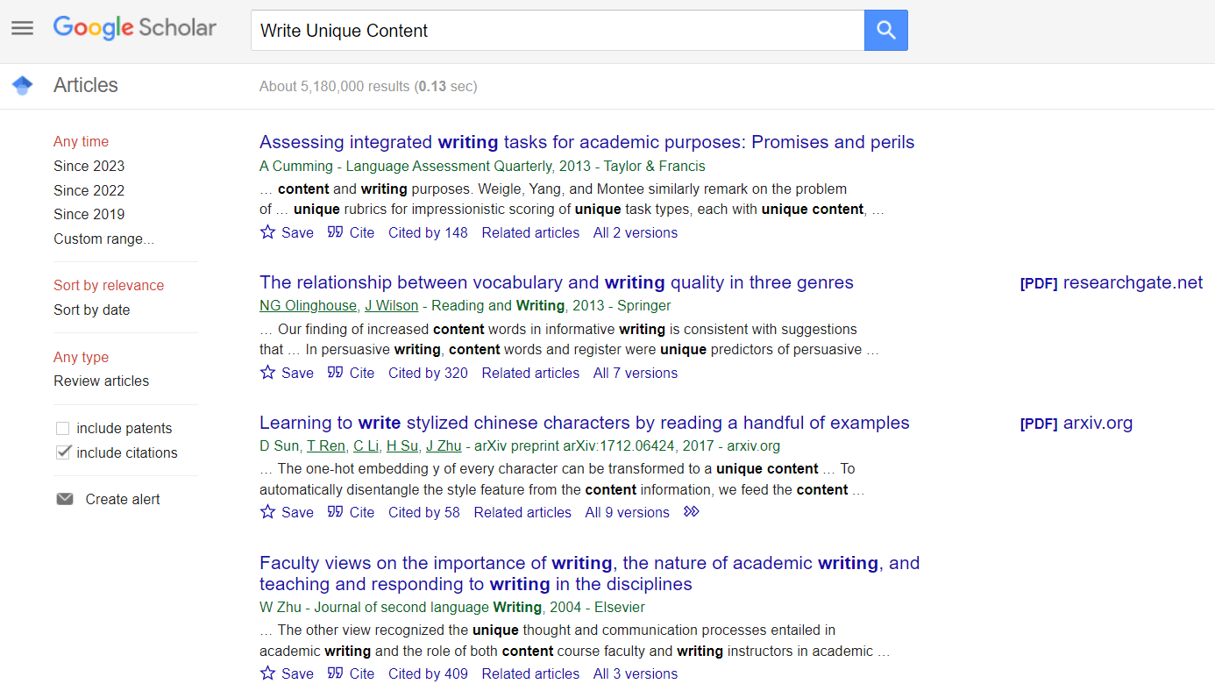This screenshot has height=691, width=1215.
Task: Select Since 2022 time filter
Action: tap(89, 190)
